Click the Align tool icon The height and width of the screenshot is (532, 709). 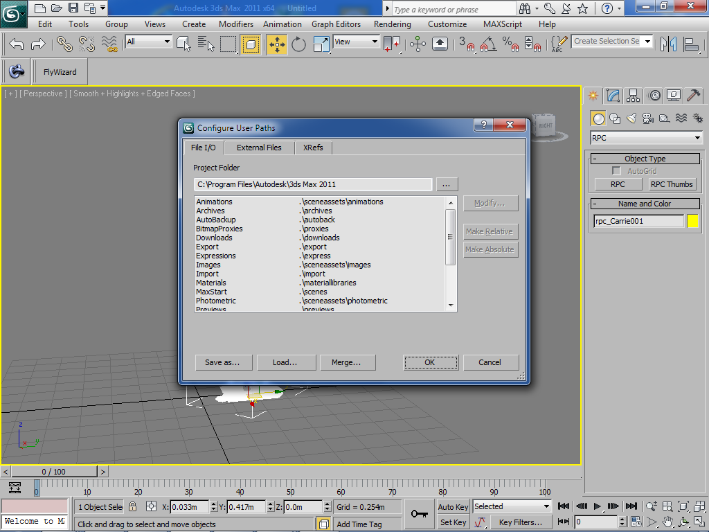691,44
